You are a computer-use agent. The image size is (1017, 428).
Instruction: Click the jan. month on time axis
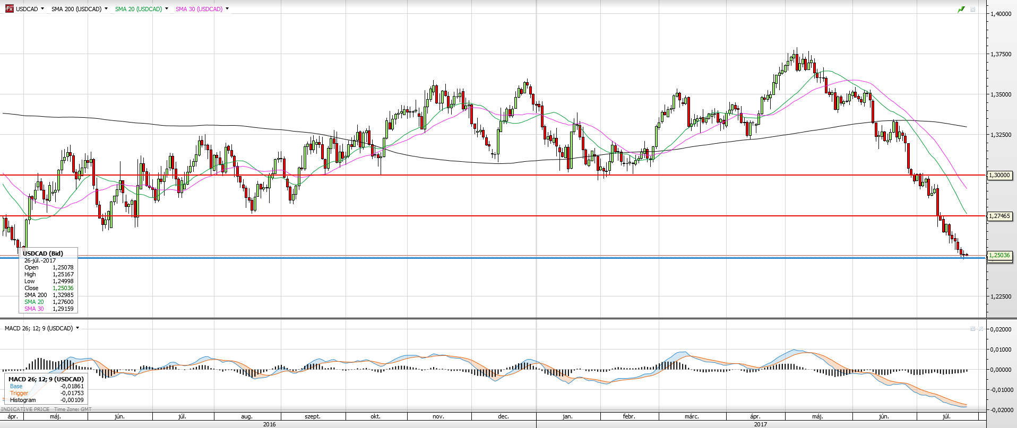click(x=567, y=416)
